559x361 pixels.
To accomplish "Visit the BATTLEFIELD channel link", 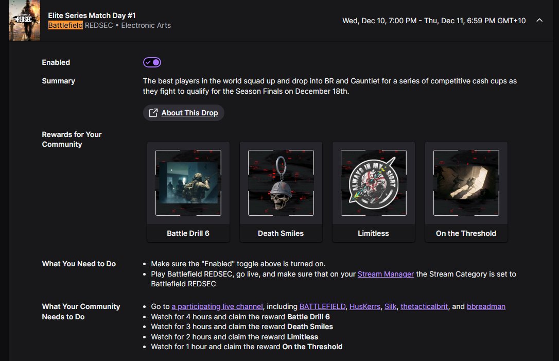I will 322,306.
